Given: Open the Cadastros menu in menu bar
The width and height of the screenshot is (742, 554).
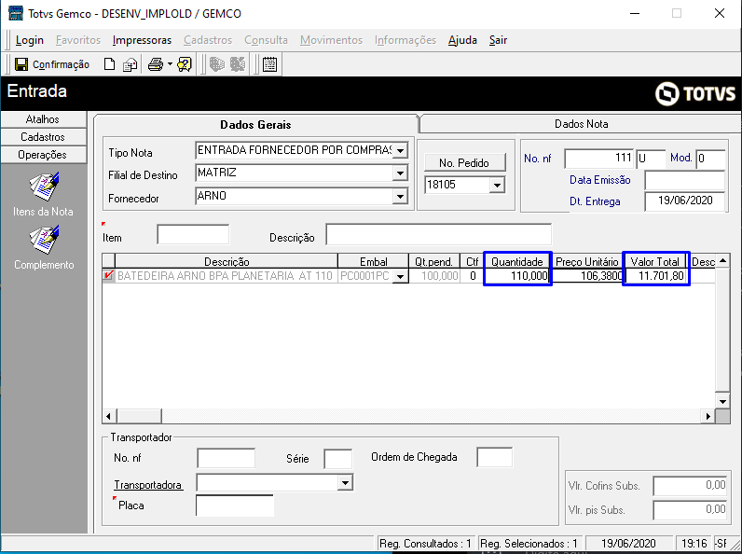Looking at the screenshot, I should point(208,40).
